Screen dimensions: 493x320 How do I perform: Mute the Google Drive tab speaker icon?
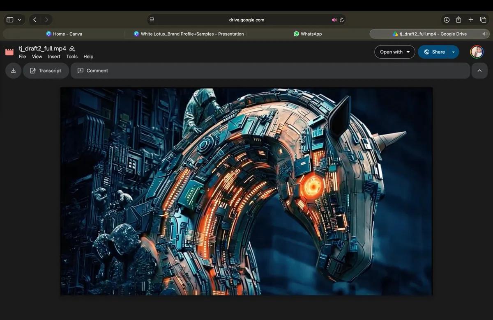pos(485,34)
